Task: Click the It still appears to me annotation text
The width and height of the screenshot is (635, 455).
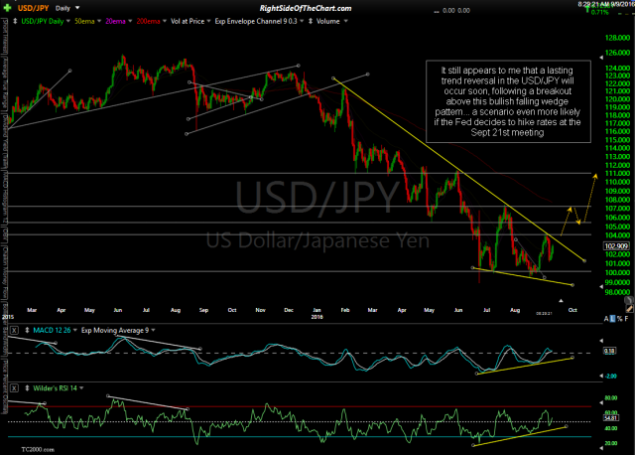Action: 508,101
